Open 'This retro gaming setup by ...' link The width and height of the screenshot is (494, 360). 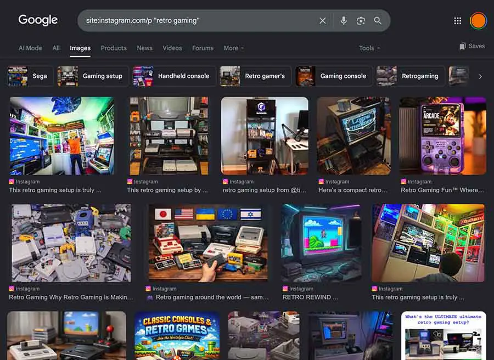(x=167, y=190)
